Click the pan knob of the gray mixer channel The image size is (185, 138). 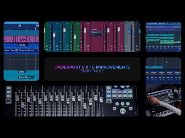pyautogui.click(x=126, y=49)
